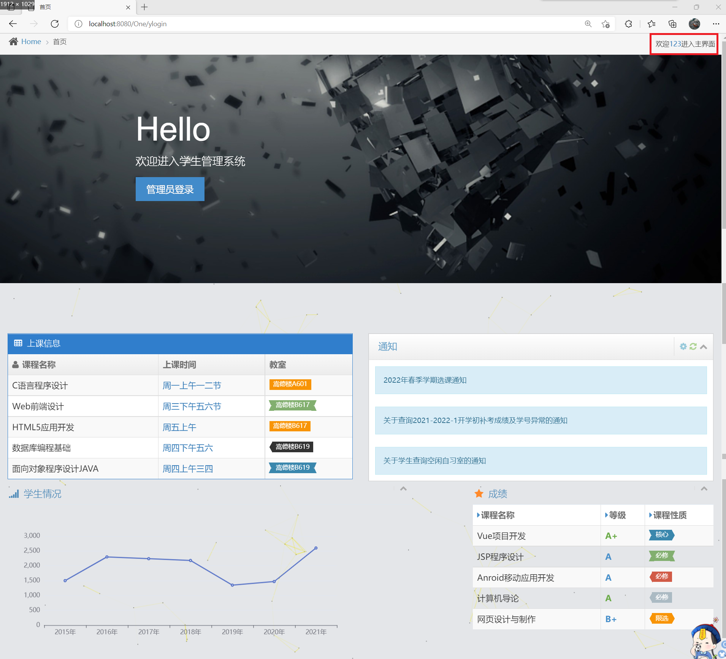Viewport: 726px width, 659px height.
Task: Select Home in the breadcrumb navigation
Action: point(31,41)
